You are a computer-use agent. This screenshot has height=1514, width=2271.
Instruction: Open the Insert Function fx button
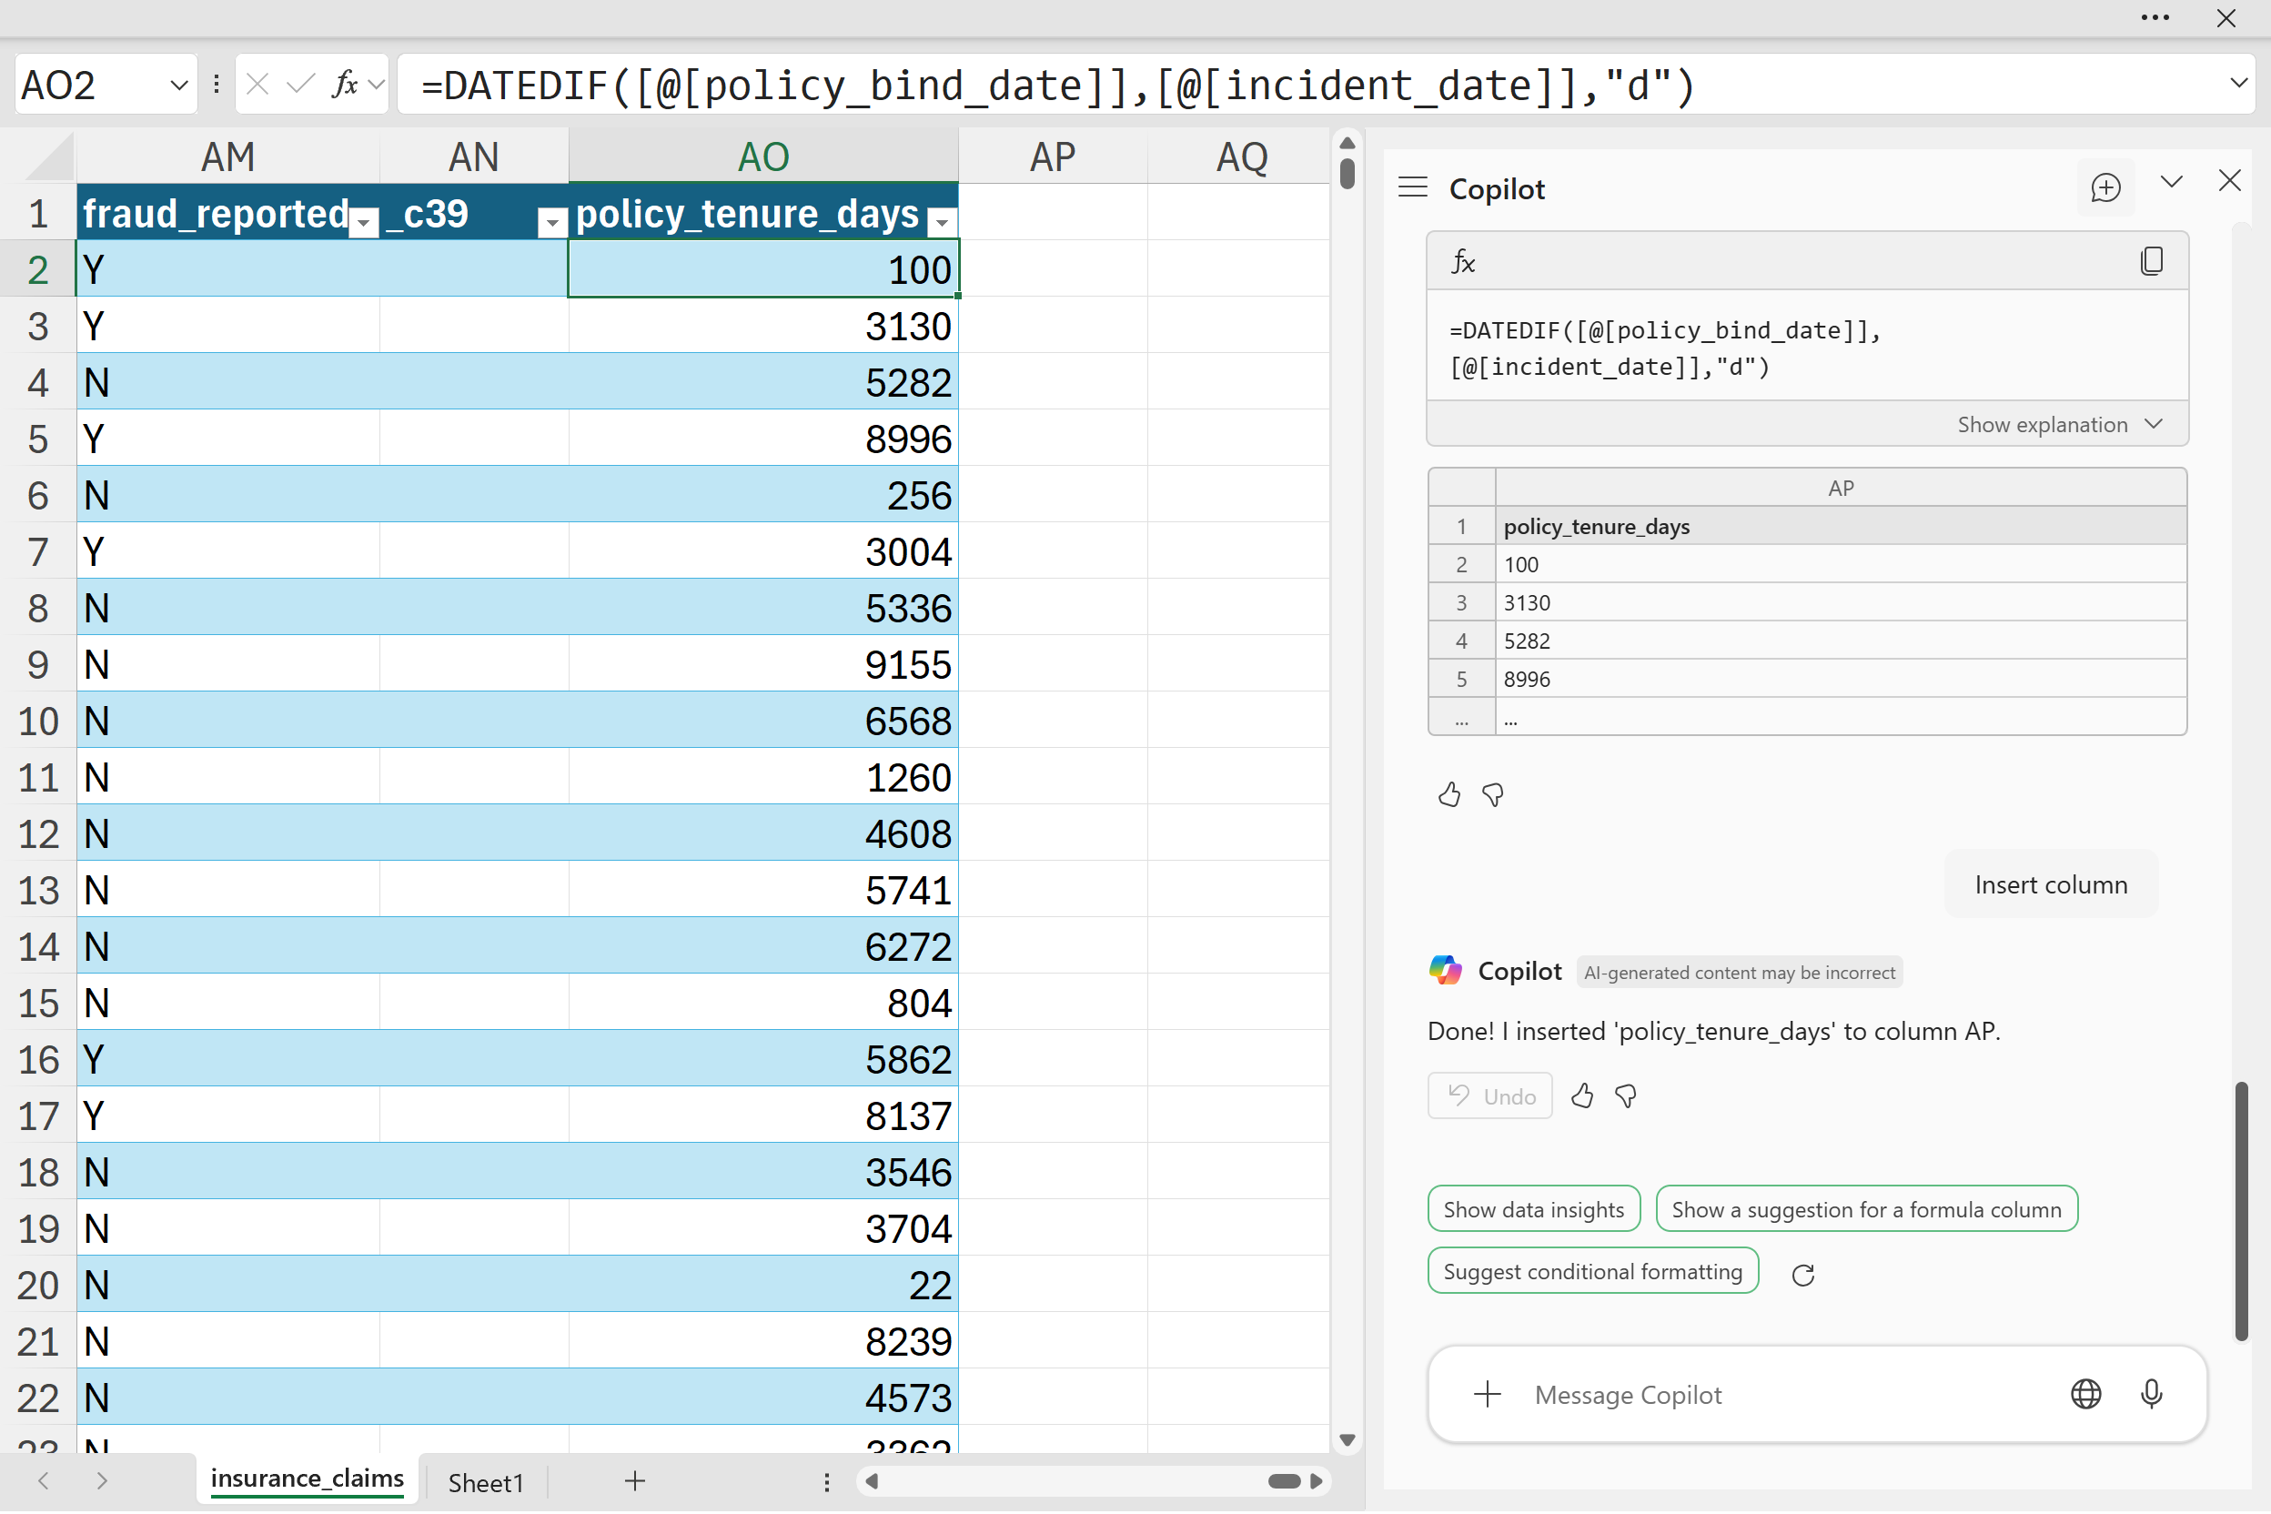[x=345, y=85]
